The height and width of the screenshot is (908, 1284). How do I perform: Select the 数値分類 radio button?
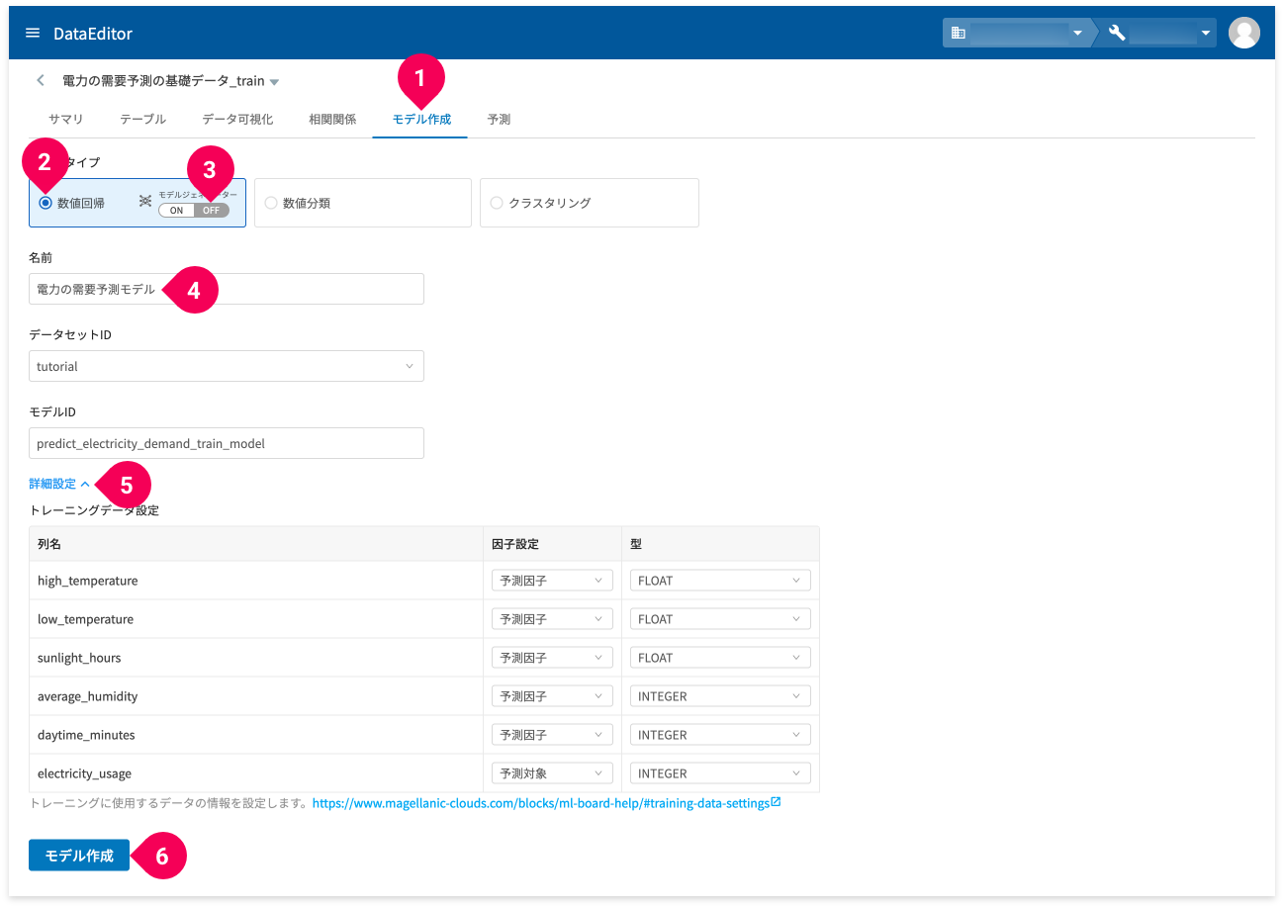pyautogui.click(x=271, y=203)
